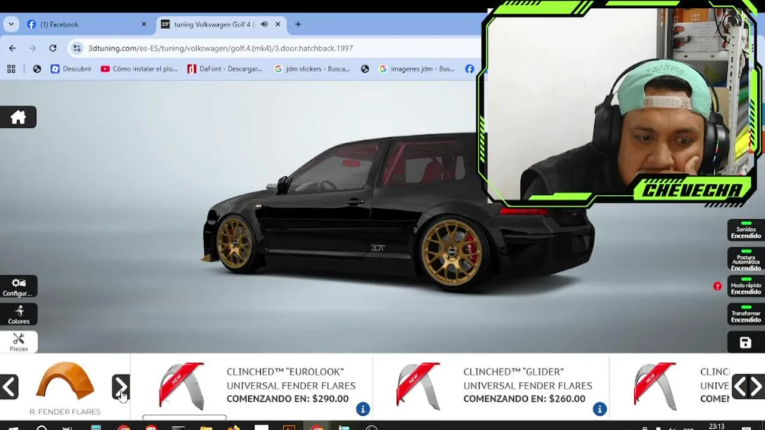765x430 pixels.
Task: Go to the 3DTuning home button
Action: pos(18,117)
